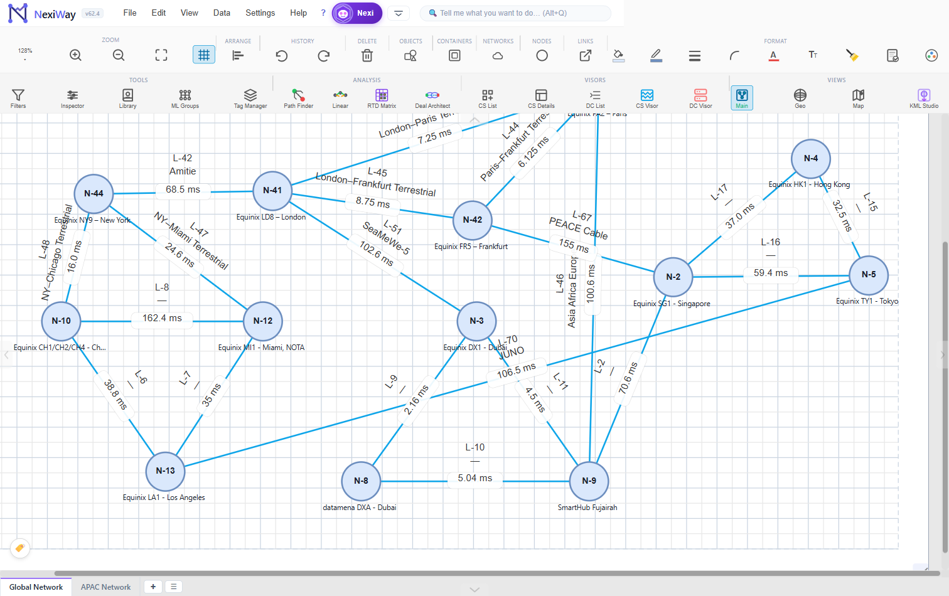949x596 pixels.
Task: Select the curved line style icon
Action: click(734, 55)
